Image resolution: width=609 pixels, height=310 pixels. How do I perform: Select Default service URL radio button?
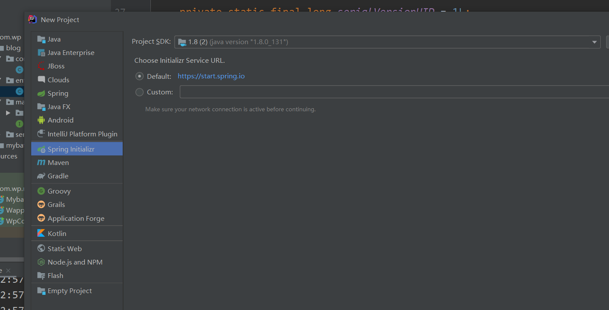(139, 76)
